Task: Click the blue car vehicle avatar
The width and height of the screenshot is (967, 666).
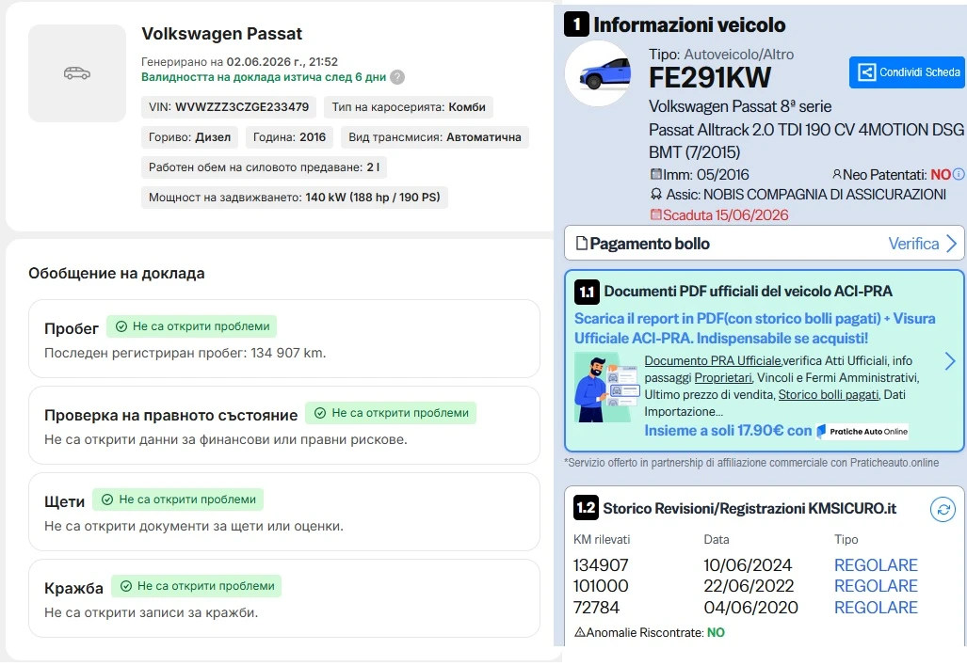Action: tap(598, 73)
